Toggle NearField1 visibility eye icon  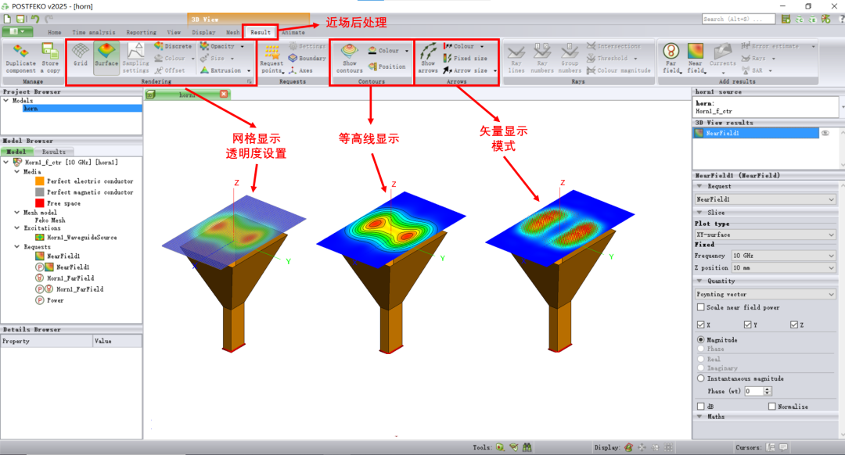pos(825,134)
